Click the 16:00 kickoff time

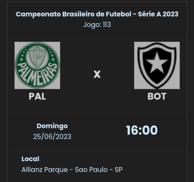pos(142,130)
